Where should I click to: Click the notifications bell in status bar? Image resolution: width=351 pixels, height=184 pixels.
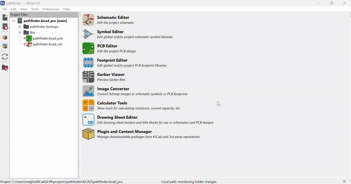pos(344,181)
